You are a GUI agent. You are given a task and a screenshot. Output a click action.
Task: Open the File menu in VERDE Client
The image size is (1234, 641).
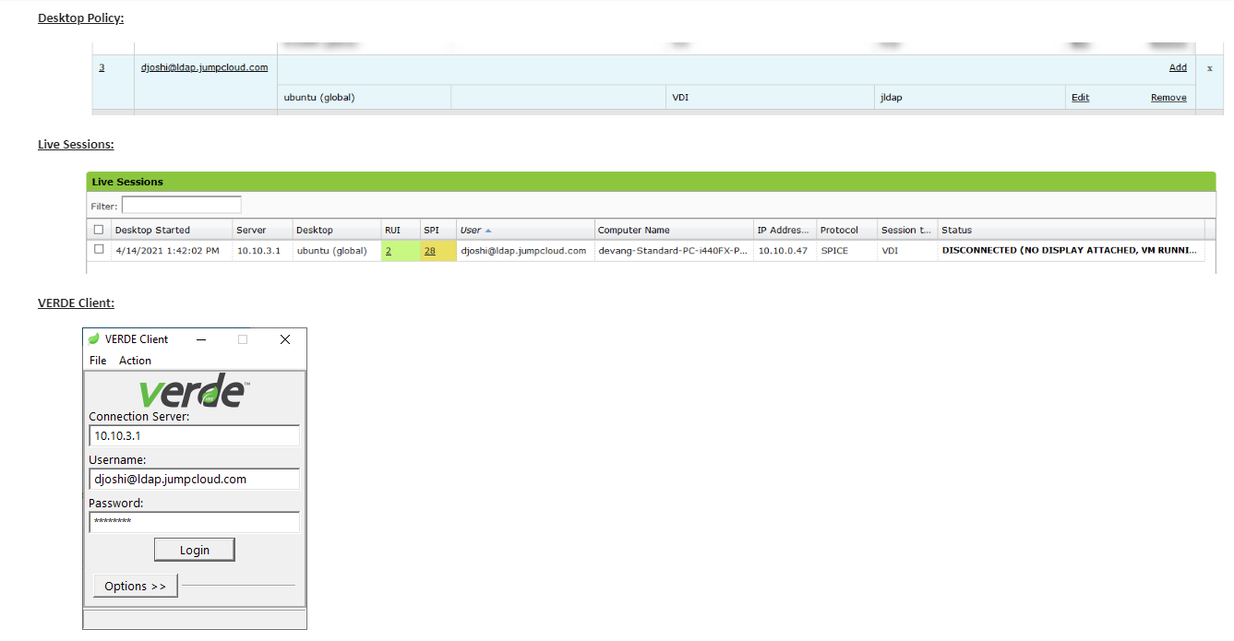[98, 361]
